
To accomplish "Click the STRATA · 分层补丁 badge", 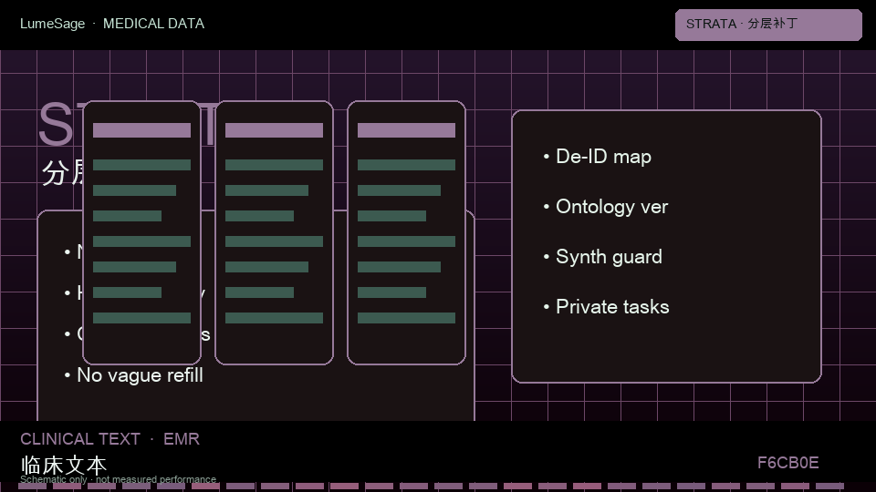I will (x=768, y=25).
